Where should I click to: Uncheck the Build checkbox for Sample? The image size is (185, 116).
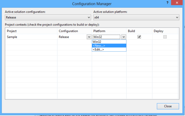(x=139, y=37)
